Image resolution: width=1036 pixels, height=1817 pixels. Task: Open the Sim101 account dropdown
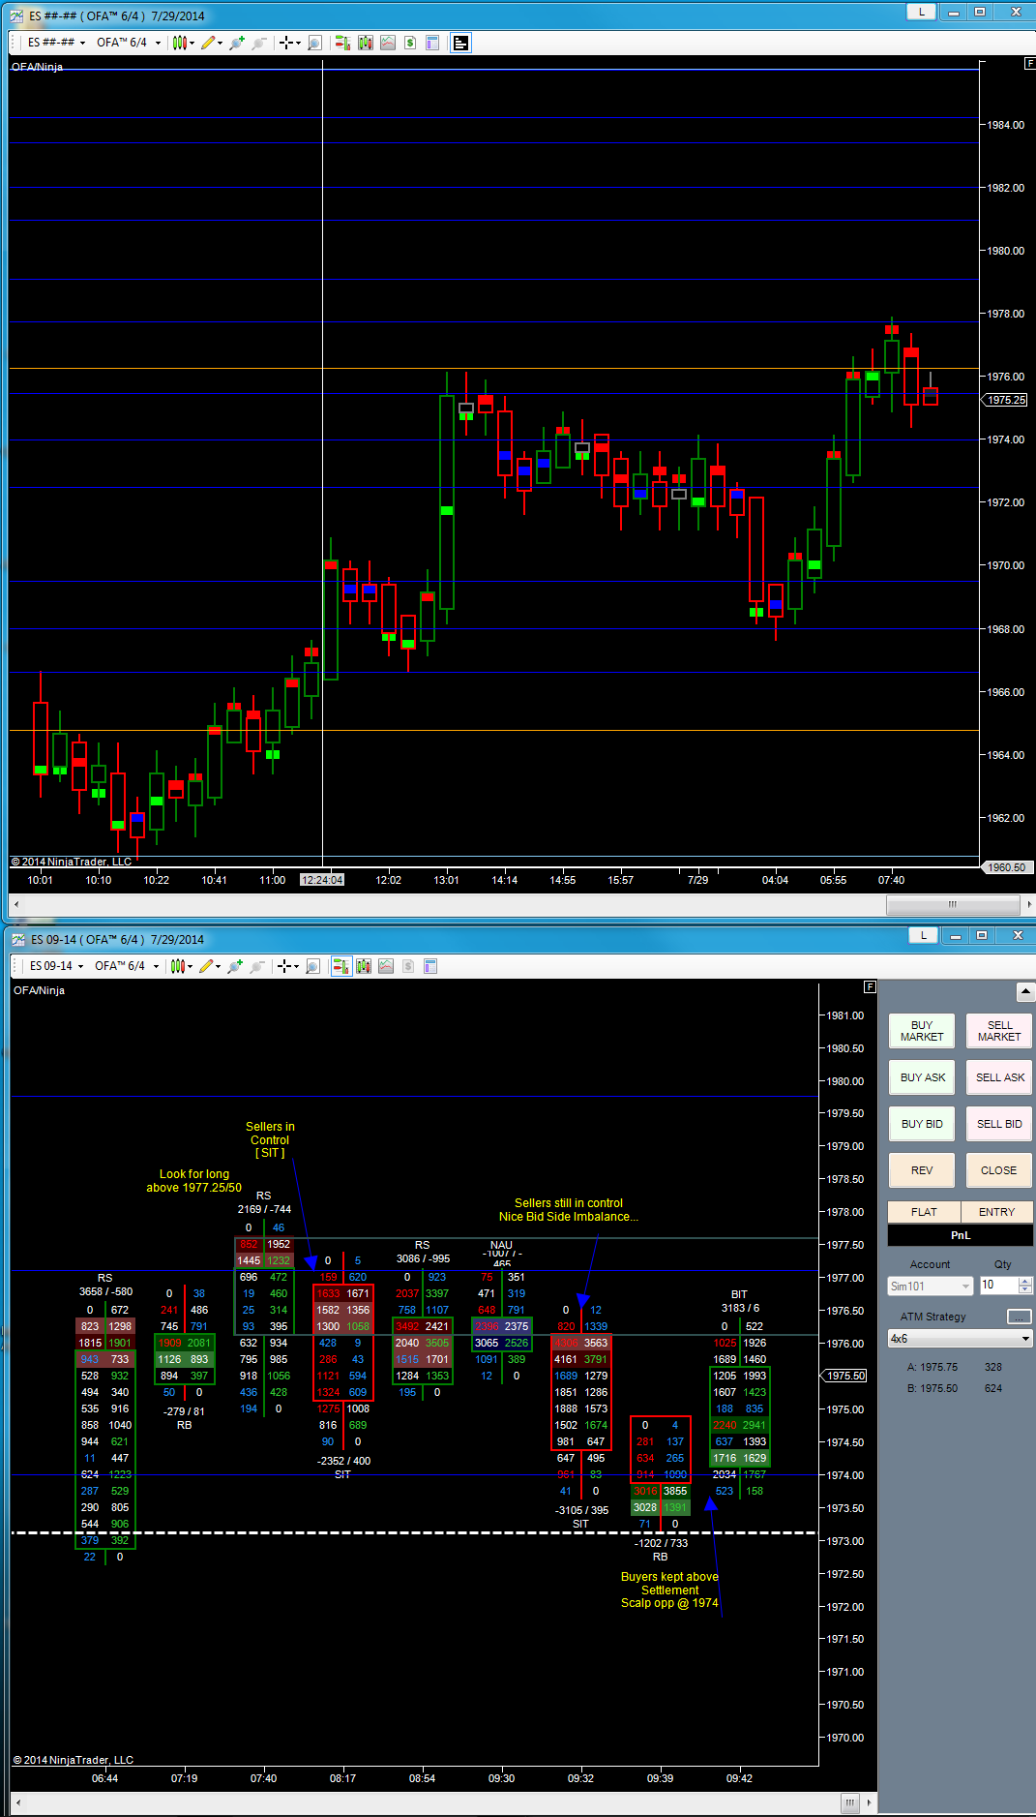click(930, 1286)
